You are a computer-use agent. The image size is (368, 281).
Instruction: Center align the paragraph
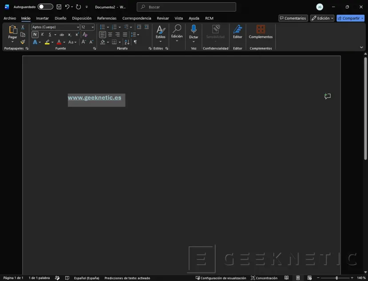coord(110,35)
